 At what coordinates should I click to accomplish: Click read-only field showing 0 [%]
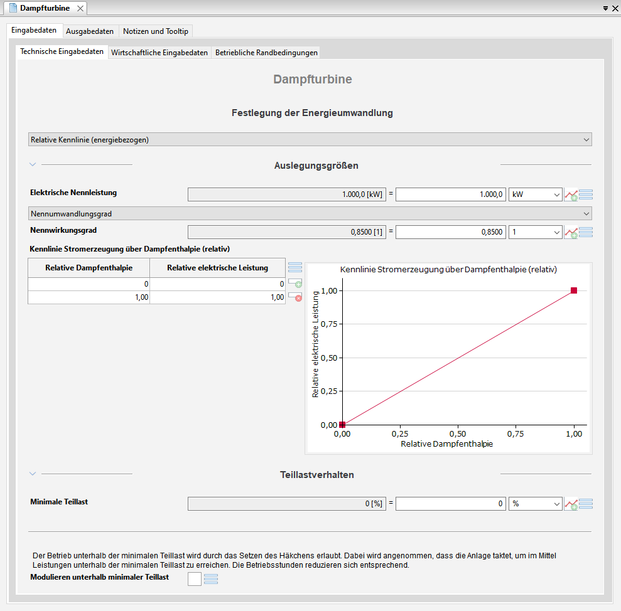287,504
